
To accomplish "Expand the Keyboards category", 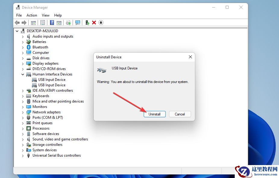I will coord(23,96).
